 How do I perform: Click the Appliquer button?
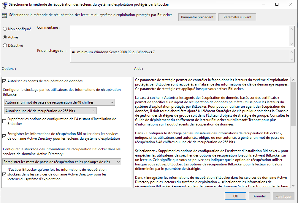click(283, 196)
